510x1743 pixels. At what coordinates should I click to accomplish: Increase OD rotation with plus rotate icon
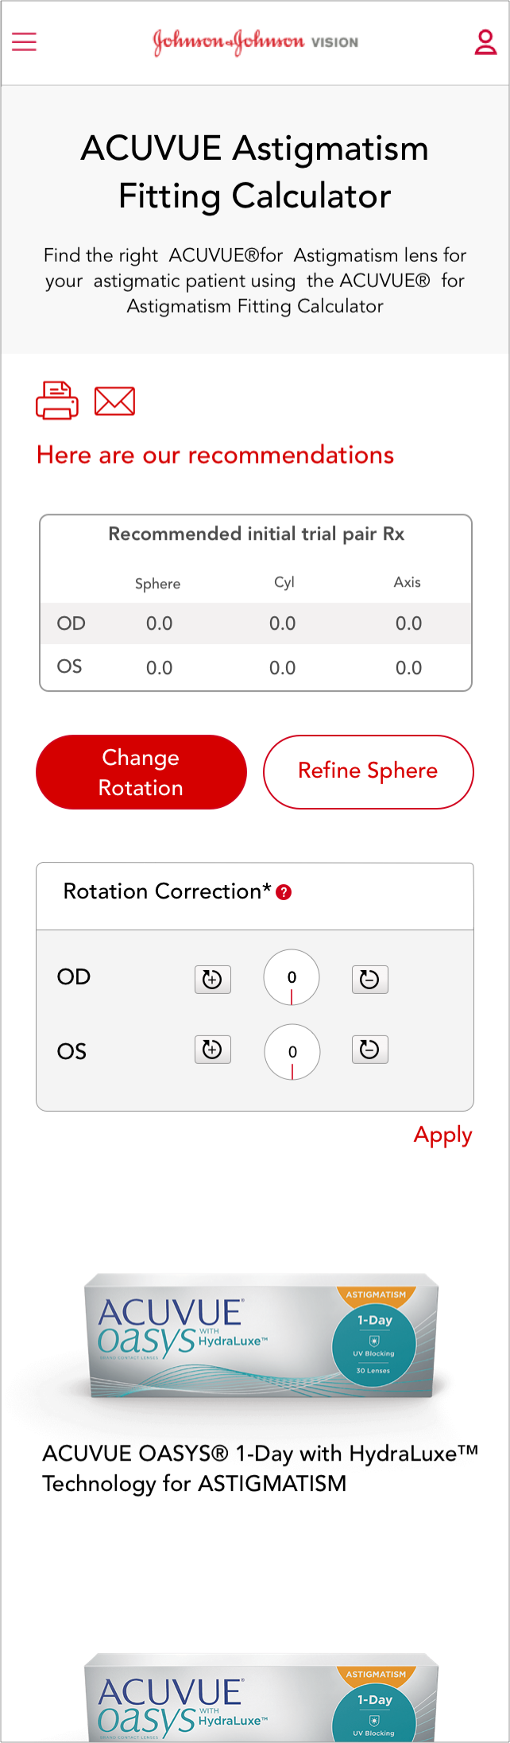pyautogui.click(x=212, y=980)
